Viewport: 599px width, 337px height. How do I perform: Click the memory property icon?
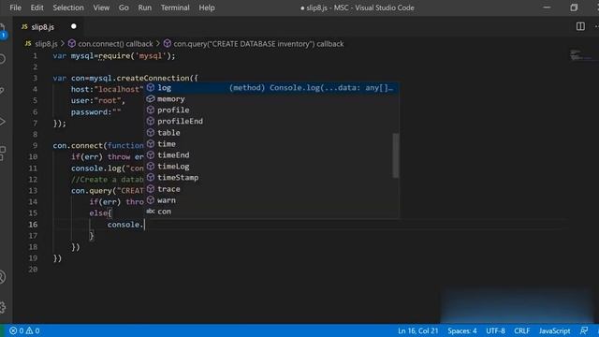click(151, 99)
